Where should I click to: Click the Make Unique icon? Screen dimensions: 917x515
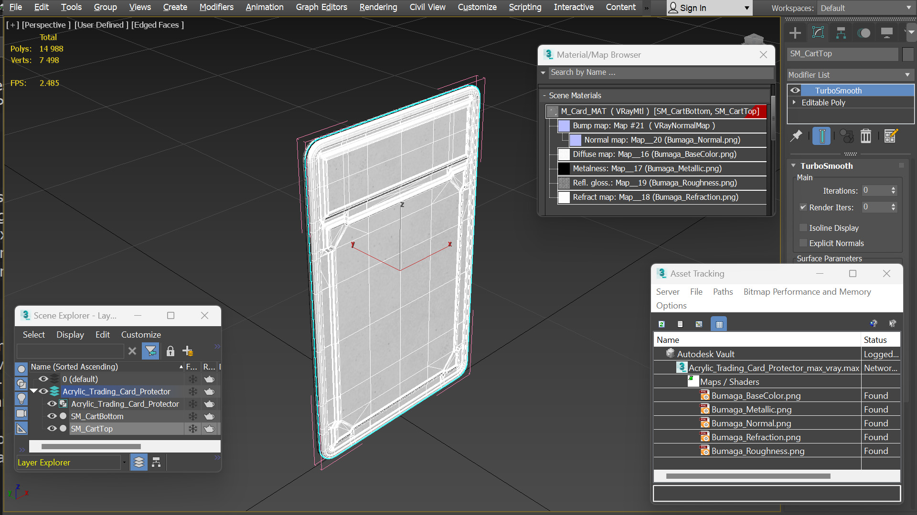coord(847,136)
